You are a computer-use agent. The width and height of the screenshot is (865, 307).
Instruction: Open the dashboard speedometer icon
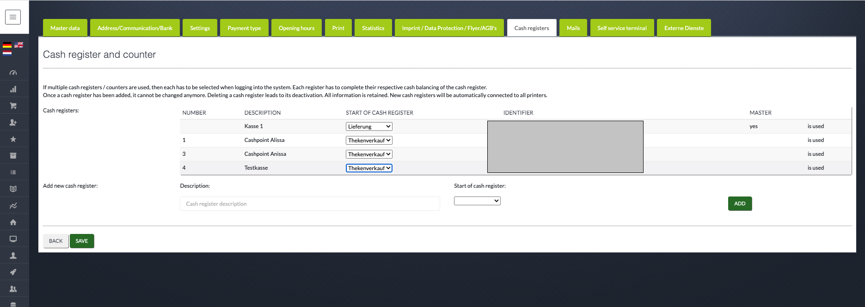pyautogui.click(x=13, y=73)
